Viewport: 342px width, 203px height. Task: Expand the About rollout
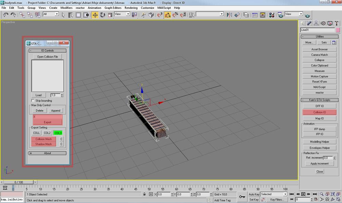tap(47, 153)
